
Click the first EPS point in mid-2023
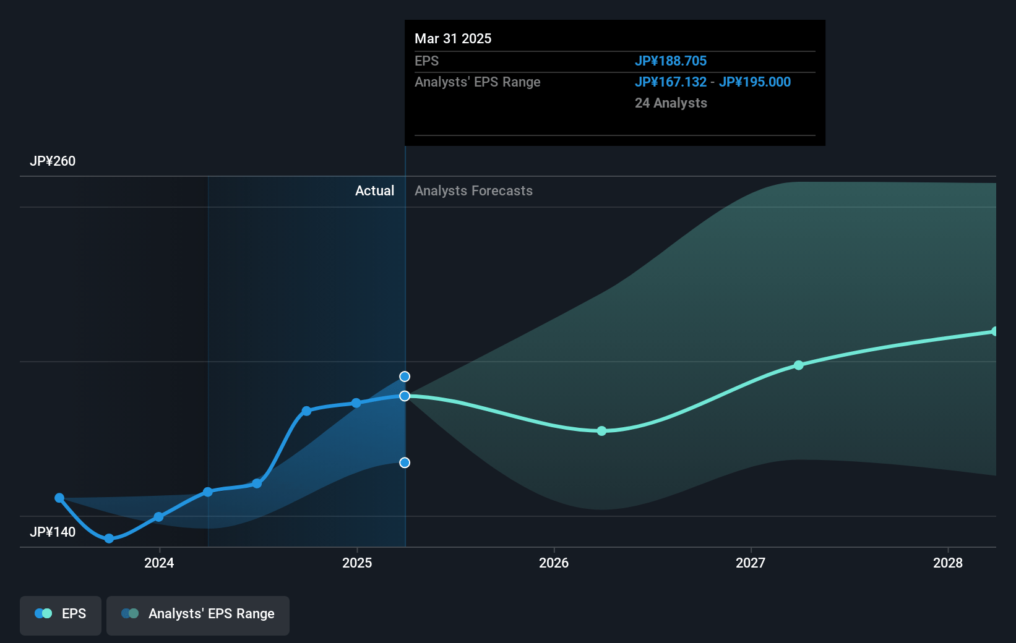[x=59, y=498]
